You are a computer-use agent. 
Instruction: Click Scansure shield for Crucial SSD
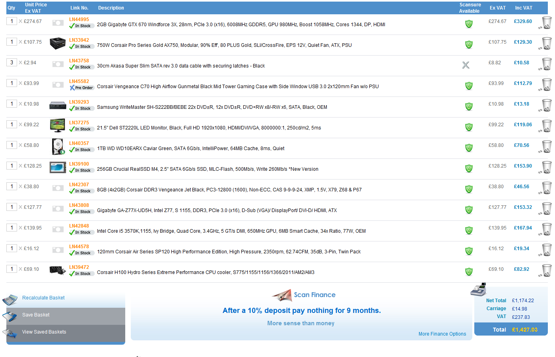[469, 168]
